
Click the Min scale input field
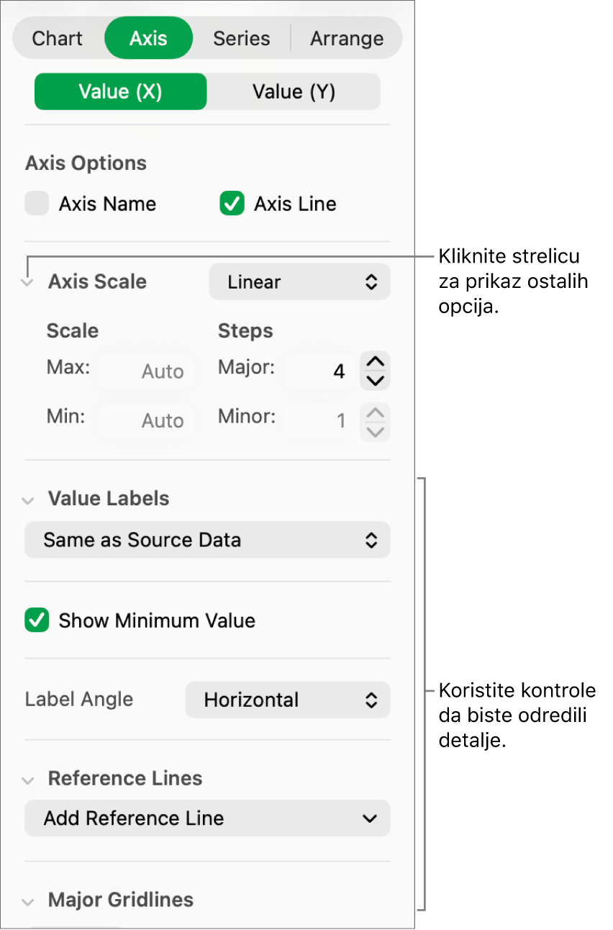click(x=147, y=420)
